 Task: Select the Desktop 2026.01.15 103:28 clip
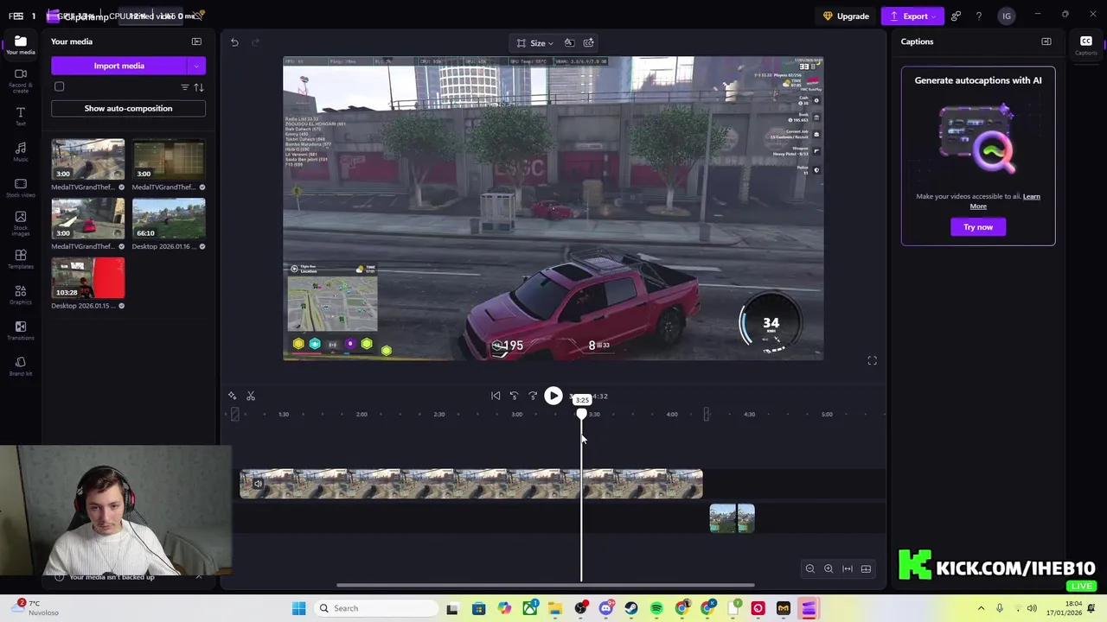[x=87, y=278]
